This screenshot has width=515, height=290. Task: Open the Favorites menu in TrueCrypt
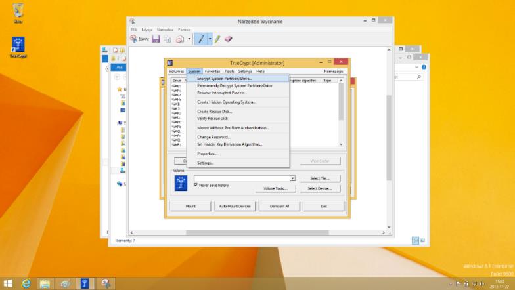213,71
